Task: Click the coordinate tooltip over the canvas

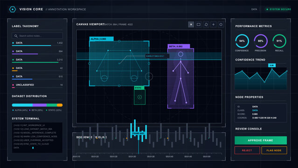Action: pos(157,56)
